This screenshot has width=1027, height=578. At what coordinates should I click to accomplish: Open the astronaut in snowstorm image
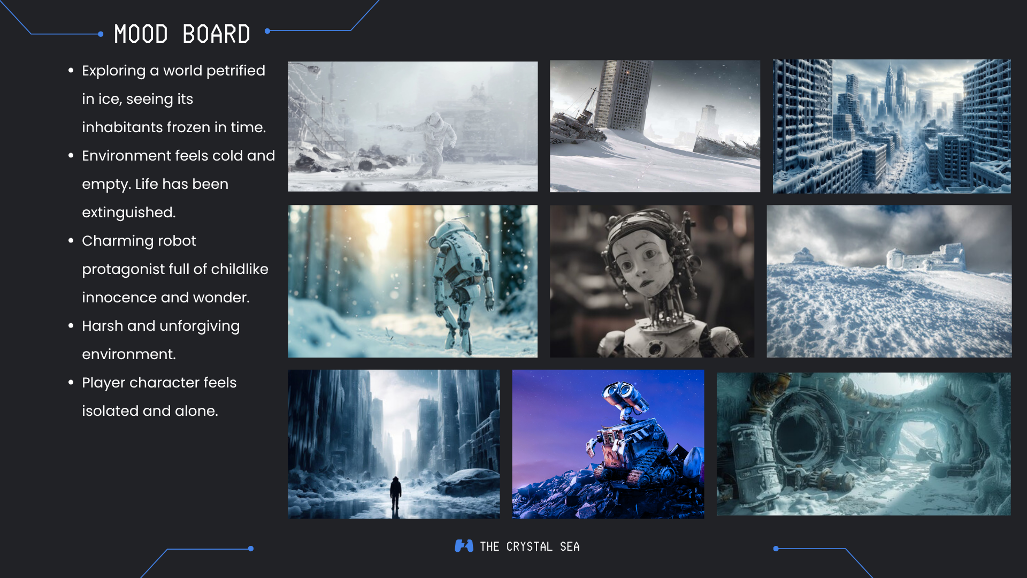pos(412,126)
